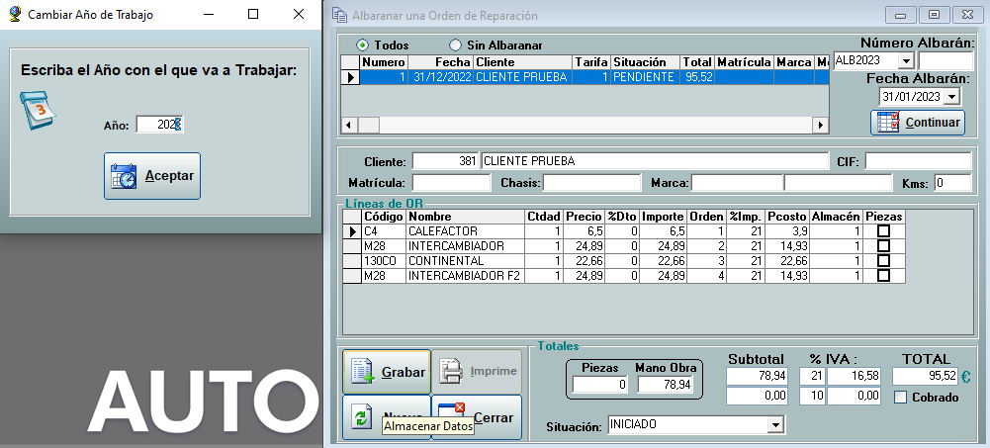Click the Situación column header
This screenshot has height=448, width=990.
[x=645, y=62]
